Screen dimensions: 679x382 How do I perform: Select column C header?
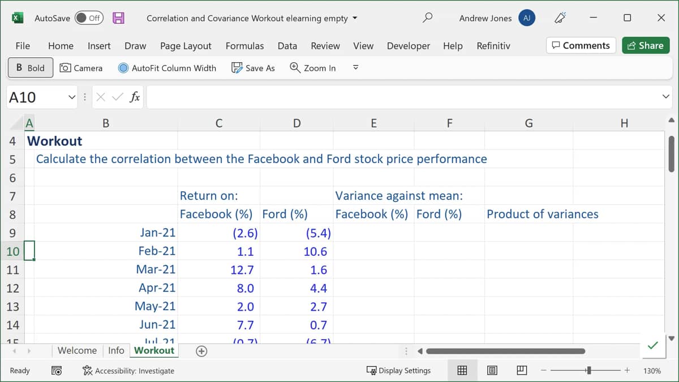pos(219,123)
